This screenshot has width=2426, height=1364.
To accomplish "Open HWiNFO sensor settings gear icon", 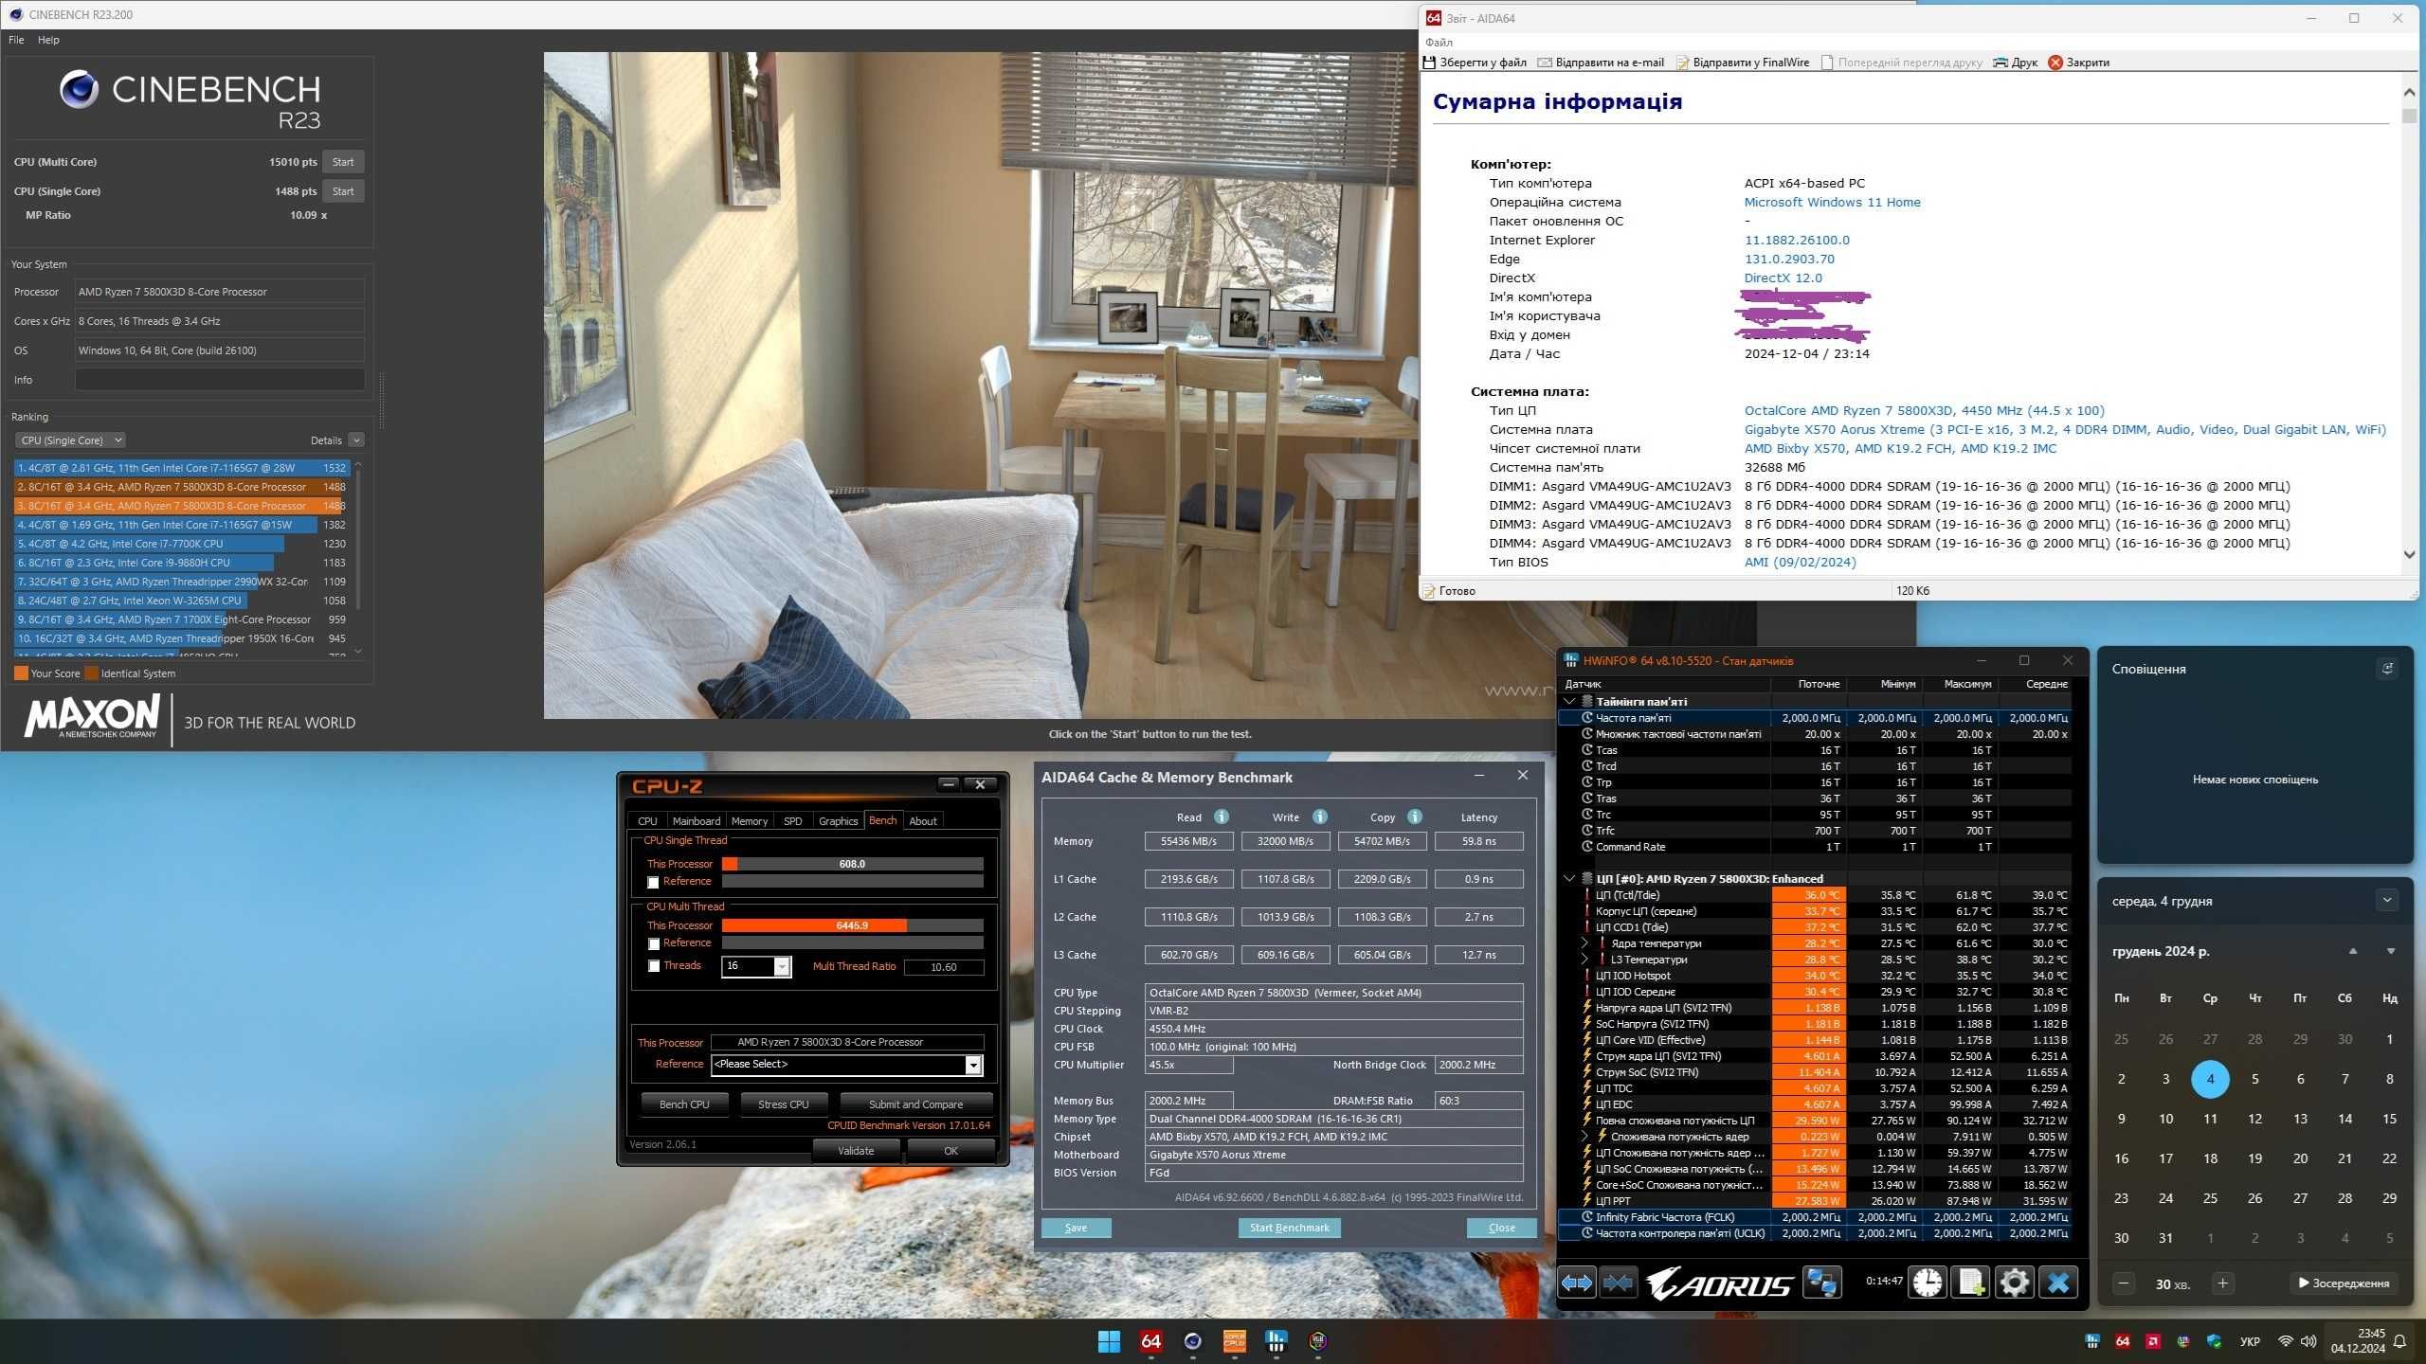I will [x=2014, y=1283].
